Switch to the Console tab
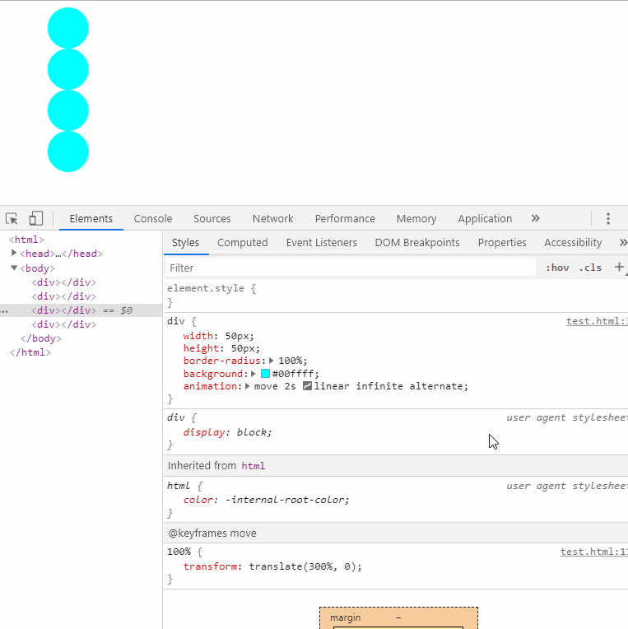 (153, 219)
